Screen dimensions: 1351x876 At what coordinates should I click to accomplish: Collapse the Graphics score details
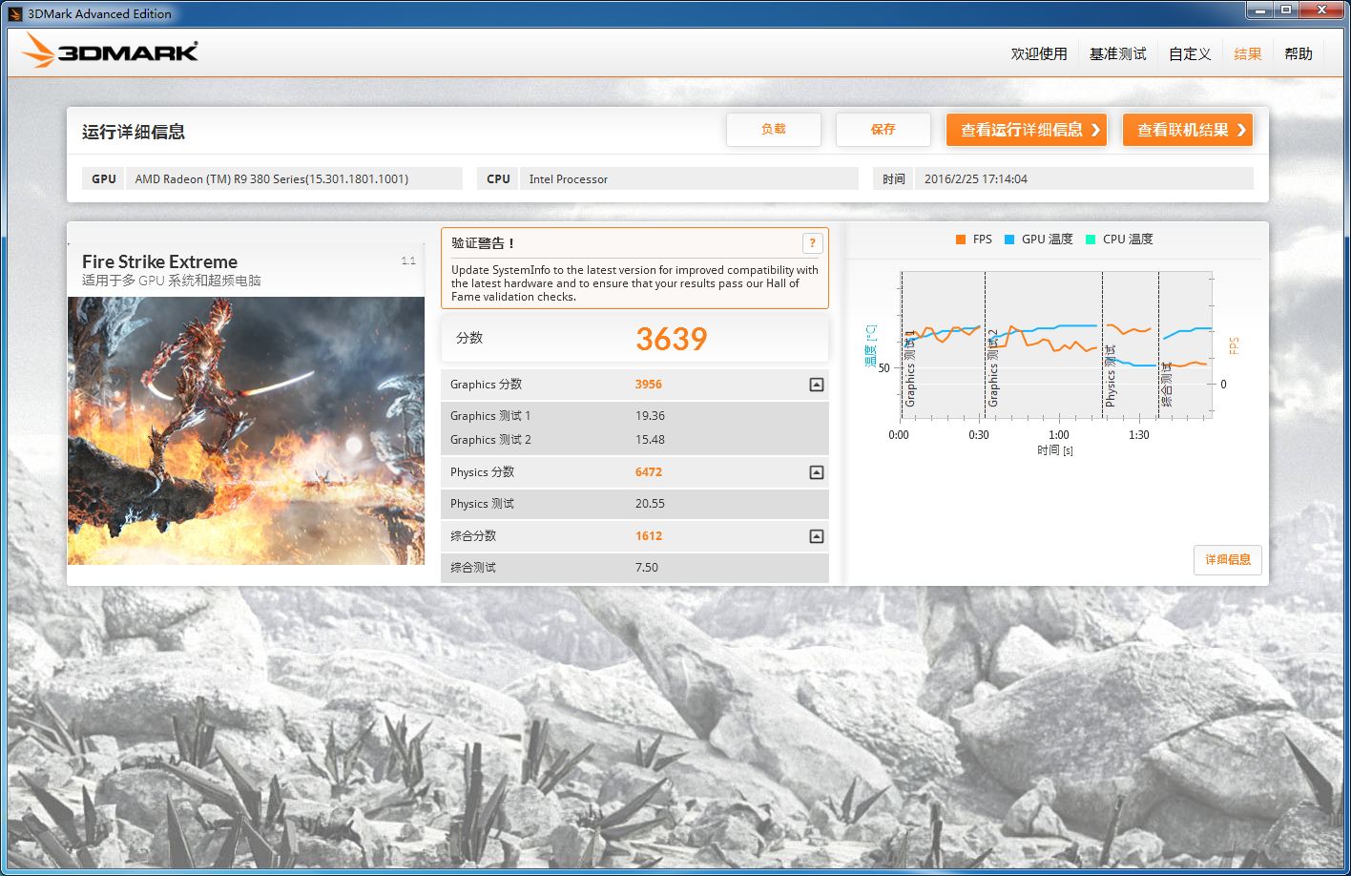pyautogui.click(x=816, y=385)
